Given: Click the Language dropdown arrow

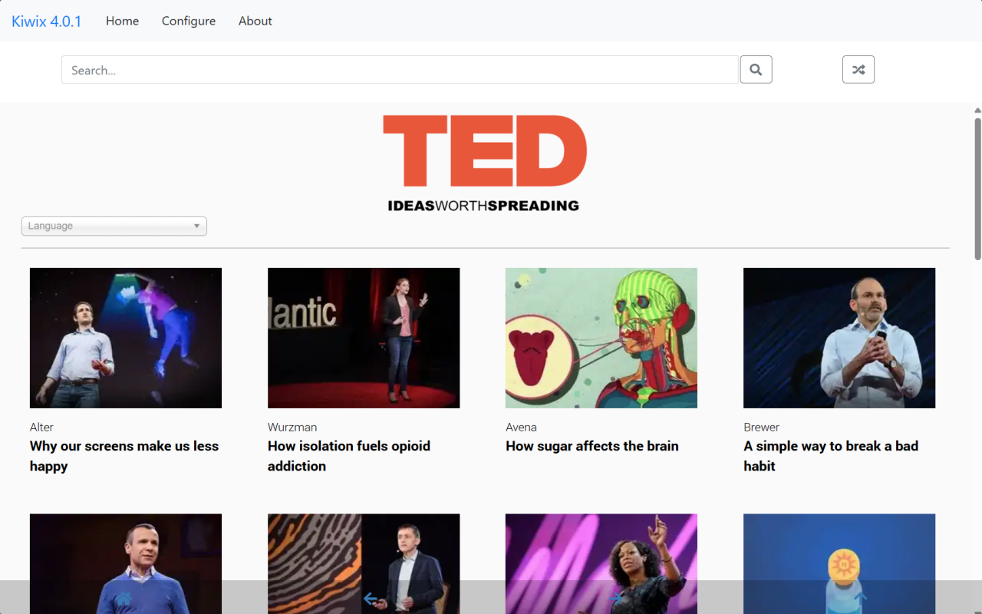Looking at the screenshot, I should click(196, 226).
